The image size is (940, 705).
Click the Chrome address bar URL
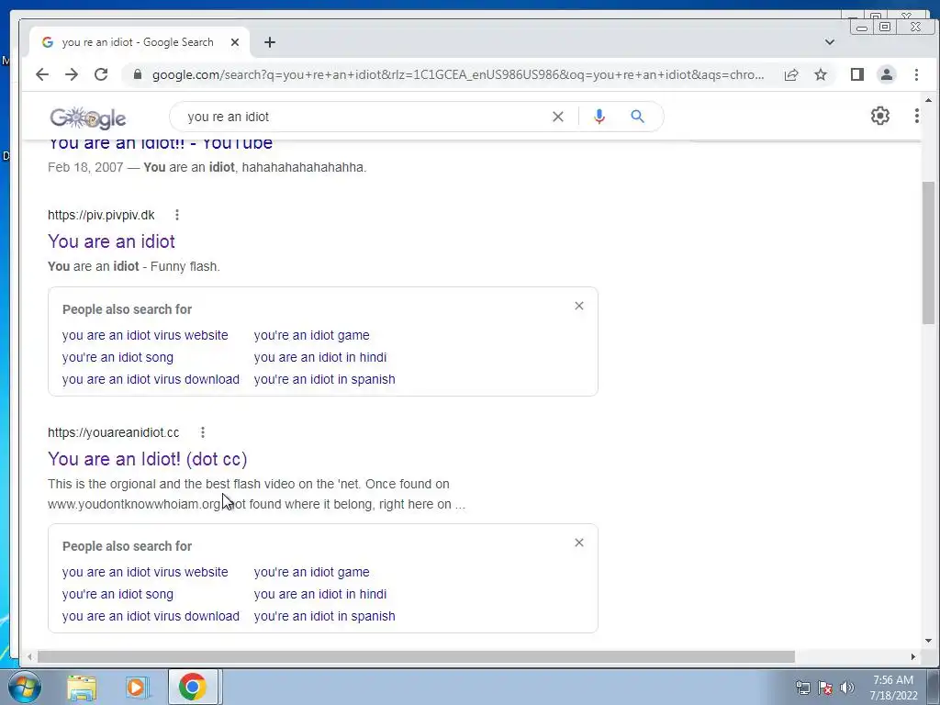pos(458,74)
